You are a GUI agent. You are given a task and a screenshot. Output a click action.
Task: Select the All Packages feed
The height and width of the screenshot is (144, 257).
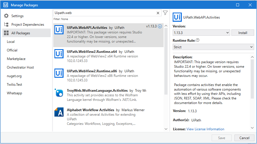(x=26, y=33)
